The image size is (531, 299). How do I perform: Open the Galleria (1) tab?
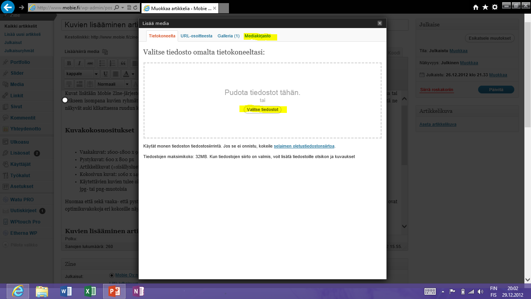pyautogui.click(x=228, y=36)
